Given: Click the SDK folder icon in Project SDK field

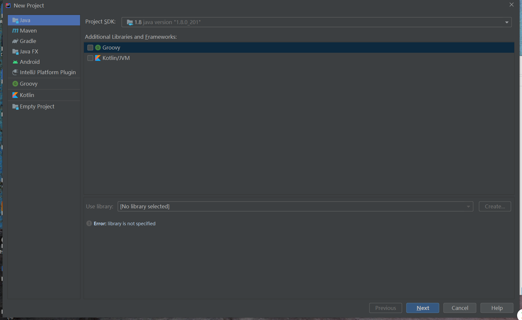Looking at the screenshot, I should [130, 22].
